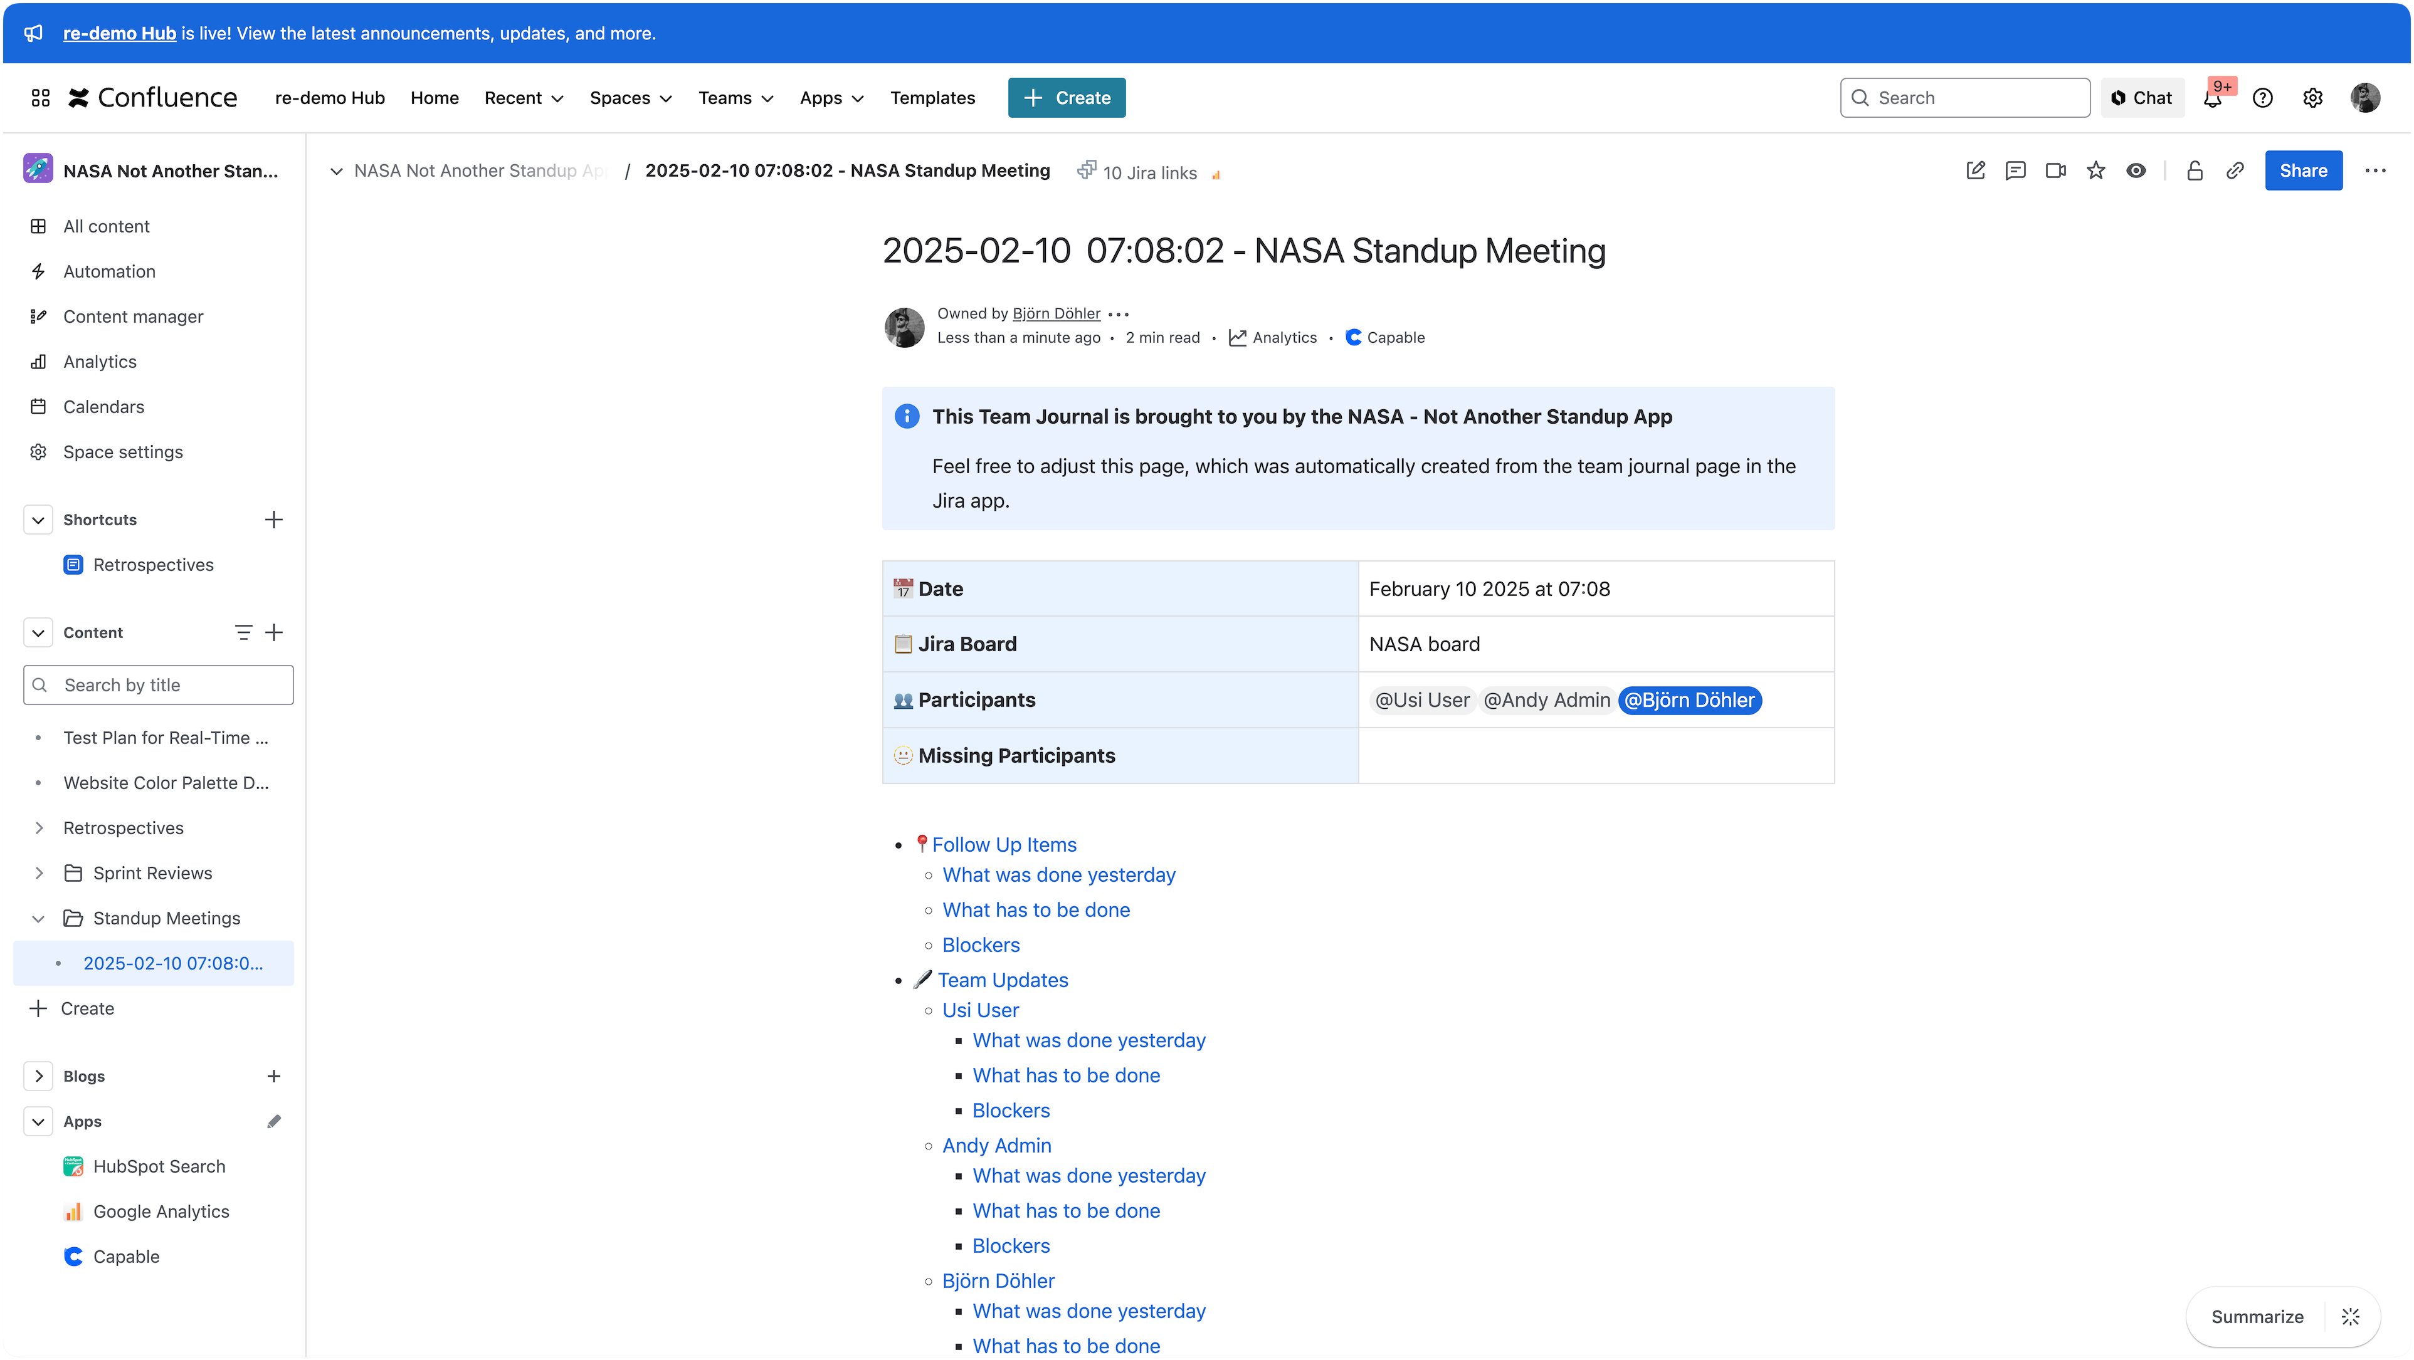The height and width of the screenshot is (1360, 2414).
Task: Copy page link with chain icon
Action: pyautogui.click(x=2235, y=170)
